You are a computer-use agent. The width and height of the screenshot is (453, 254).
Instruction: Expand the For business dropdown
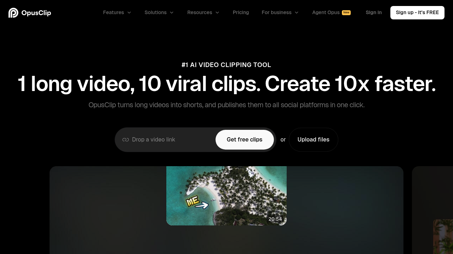point(277,12)
